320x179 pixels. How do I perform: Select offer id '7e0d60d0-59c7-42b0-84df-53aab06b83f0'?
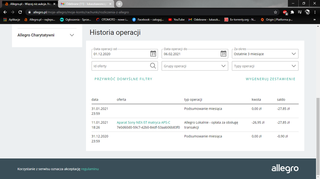(x=148, y=127)
